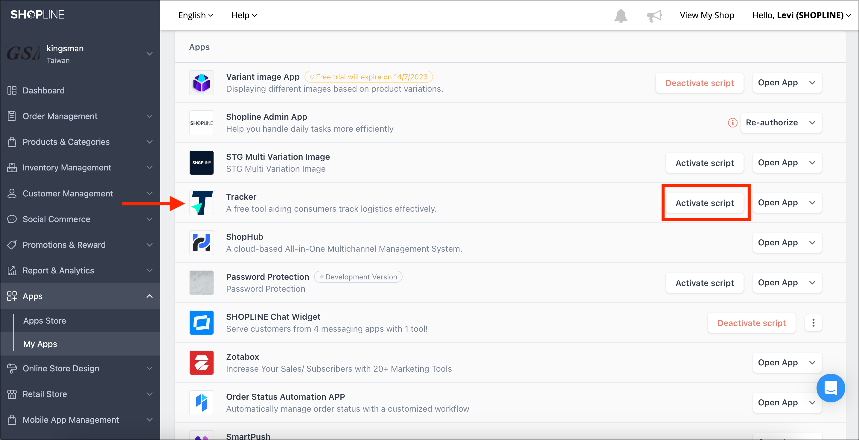Open the Hello, Levi account dropdown

click(802, 15)
